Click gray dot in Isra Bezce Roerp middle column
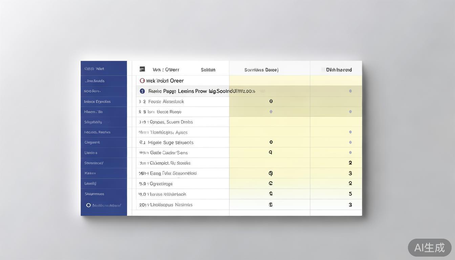The image size is (455, 260). (271, 112)
